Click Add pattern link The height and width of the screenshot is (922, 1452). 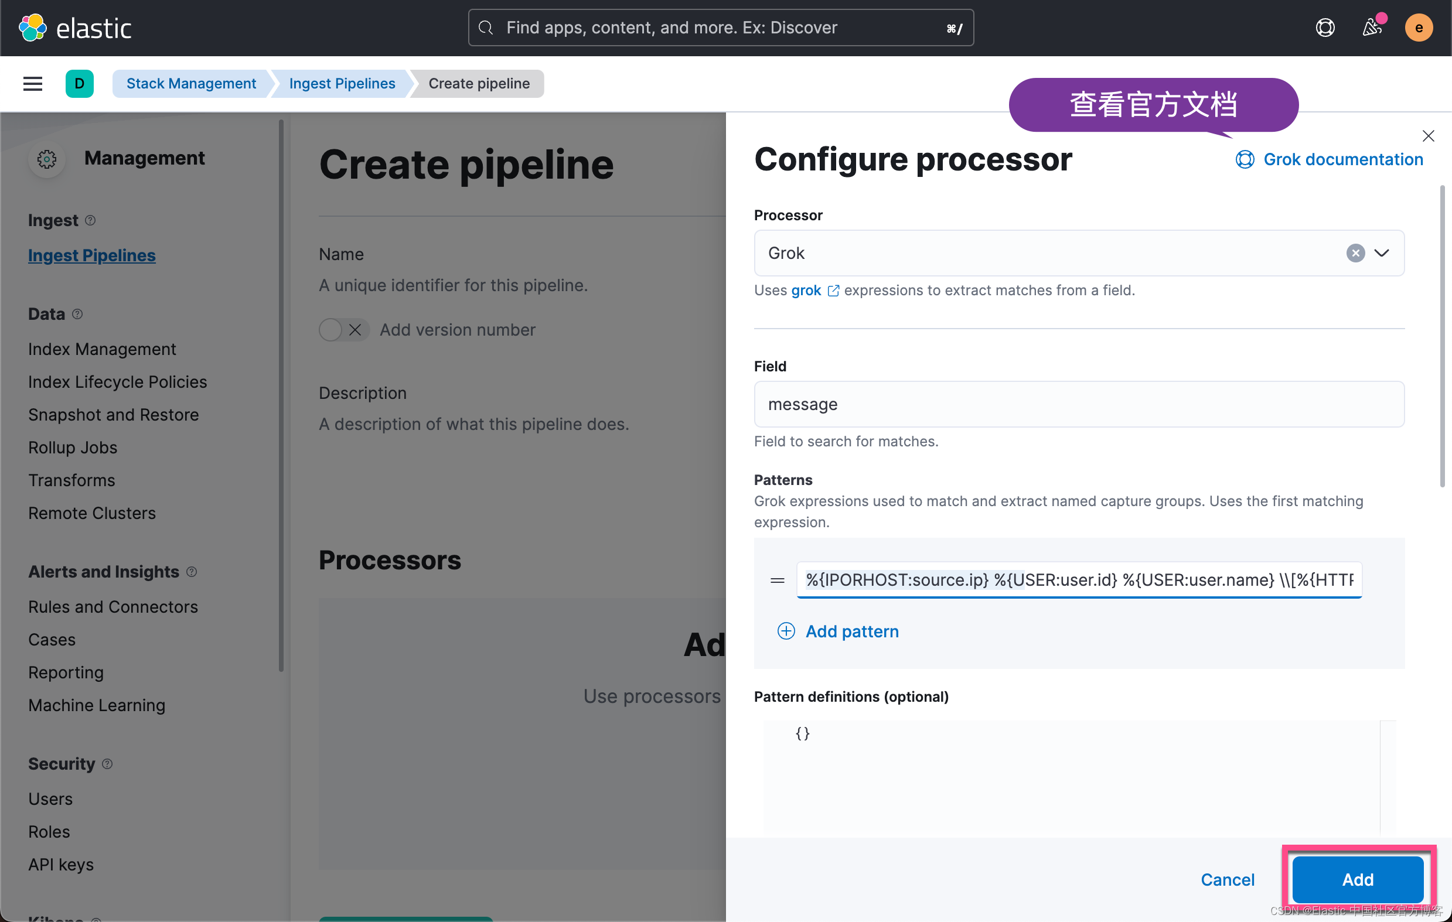click(851, 631)
